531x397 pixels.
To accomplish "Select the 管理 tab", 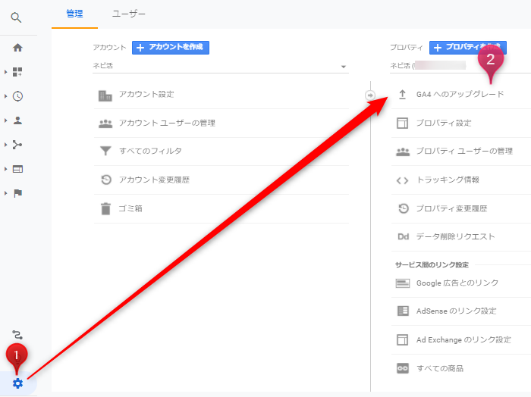I will [x=75, y=14].
